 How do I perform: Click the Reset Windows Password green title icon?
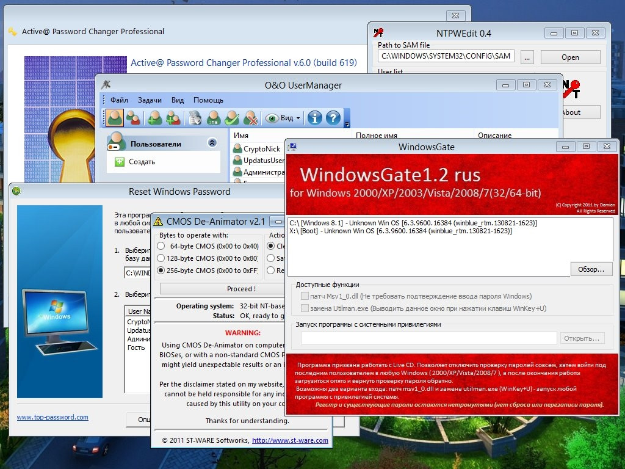(x=16, y=191)
